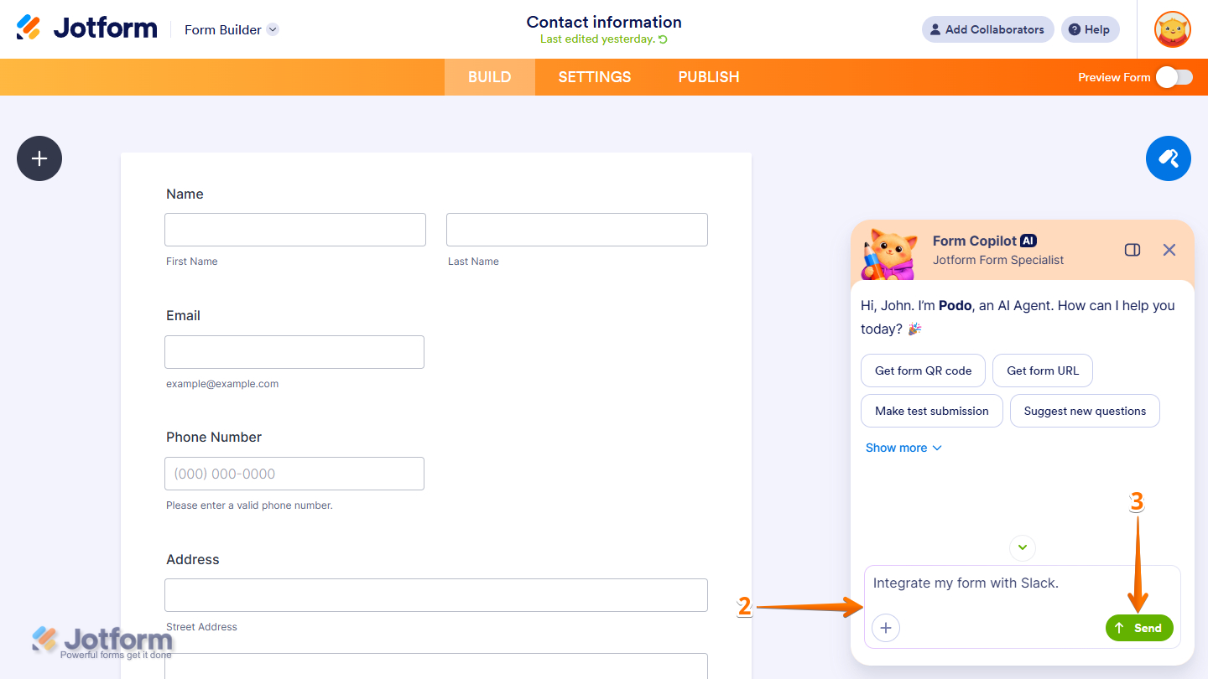Open the attachment plus icon in chat input
1208x679 pixels.
tap(885, 627)
